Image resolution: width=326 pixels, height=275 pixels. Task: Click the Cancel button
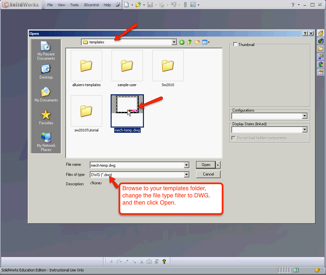(x=208, y=174)
